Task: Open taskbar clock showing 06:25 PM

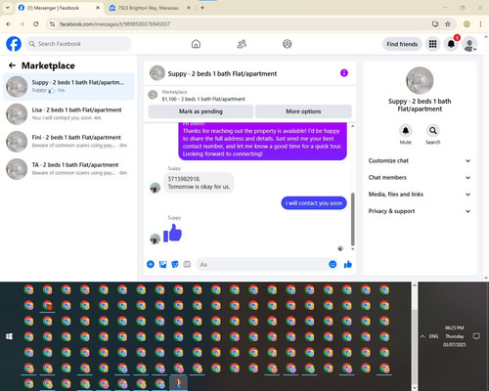Action: point(455,336)
